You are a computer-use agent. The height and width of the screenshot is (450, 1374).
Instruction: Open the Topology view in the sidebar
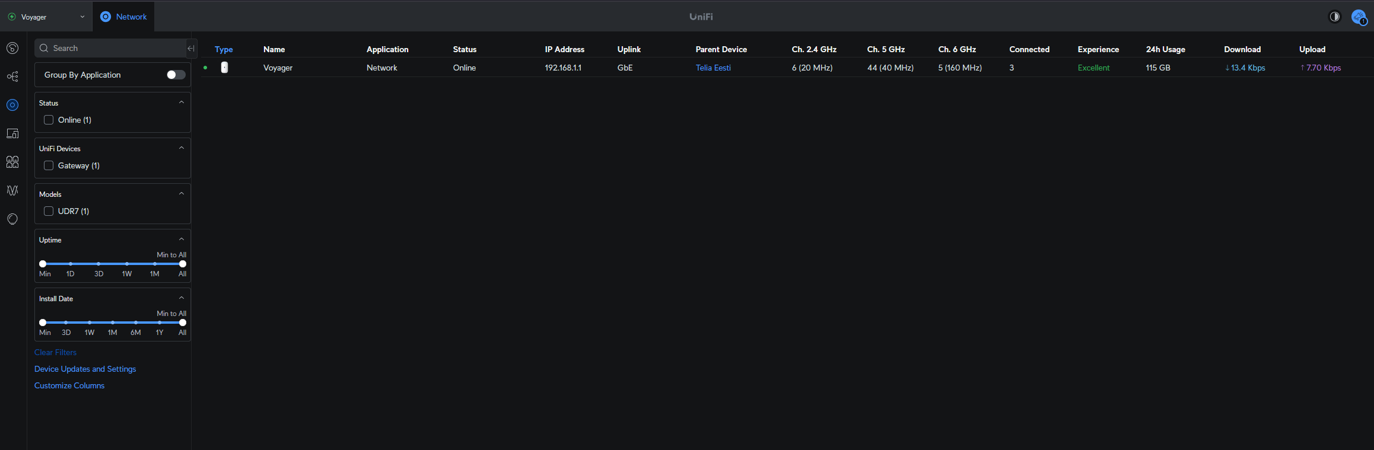point(12,76)
